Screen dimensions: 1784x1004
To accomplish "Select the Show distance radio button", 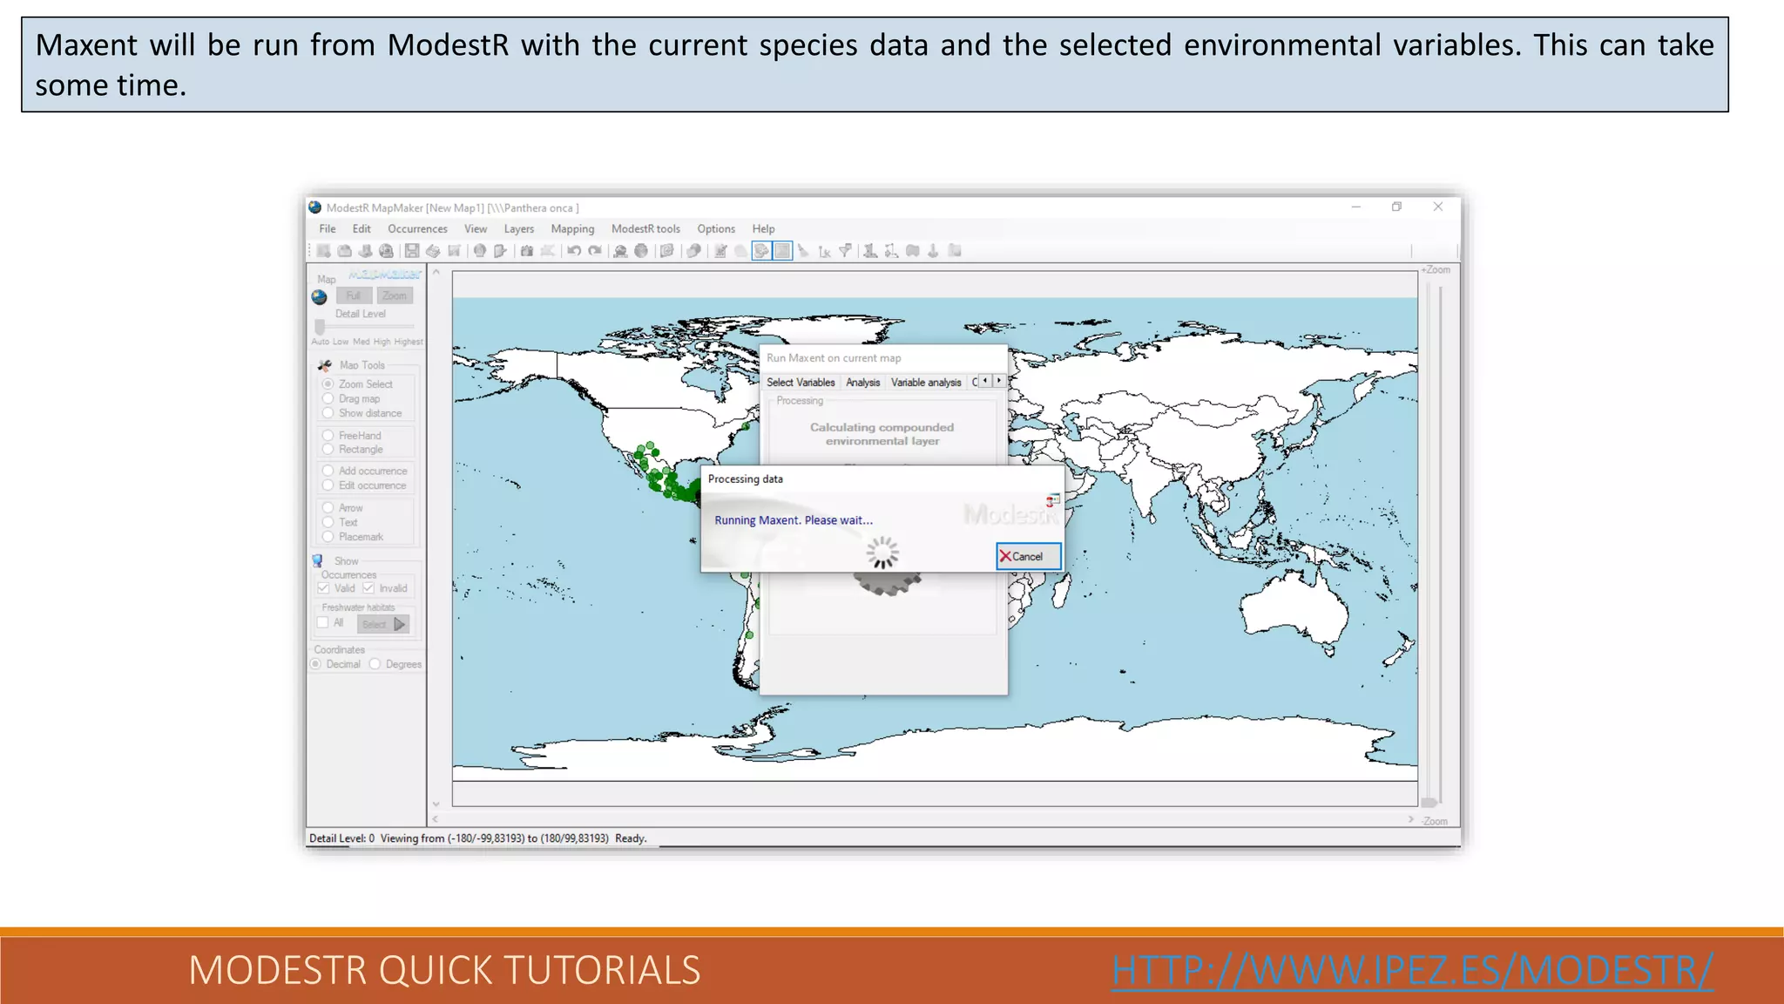I will click(x=328, y=413).
